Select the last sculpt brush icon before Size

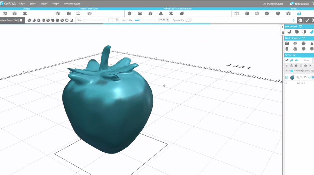click(x=71, y=20)
